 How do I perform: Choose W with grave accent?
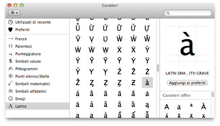pyautogui.click(x=119, y=39)
